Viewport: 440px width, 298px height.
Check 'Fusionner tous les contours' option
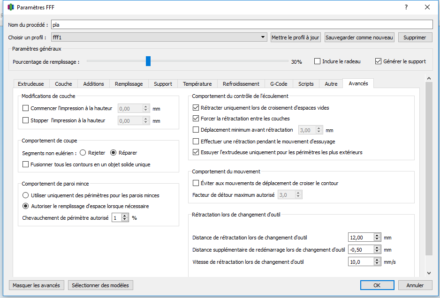[x=25, y=164]
